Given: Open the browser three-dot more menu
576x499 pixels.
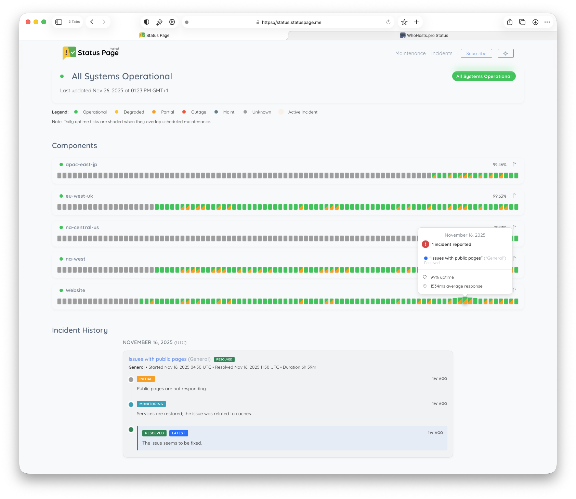Looking at the screenshot, I should tap(547, 22).
